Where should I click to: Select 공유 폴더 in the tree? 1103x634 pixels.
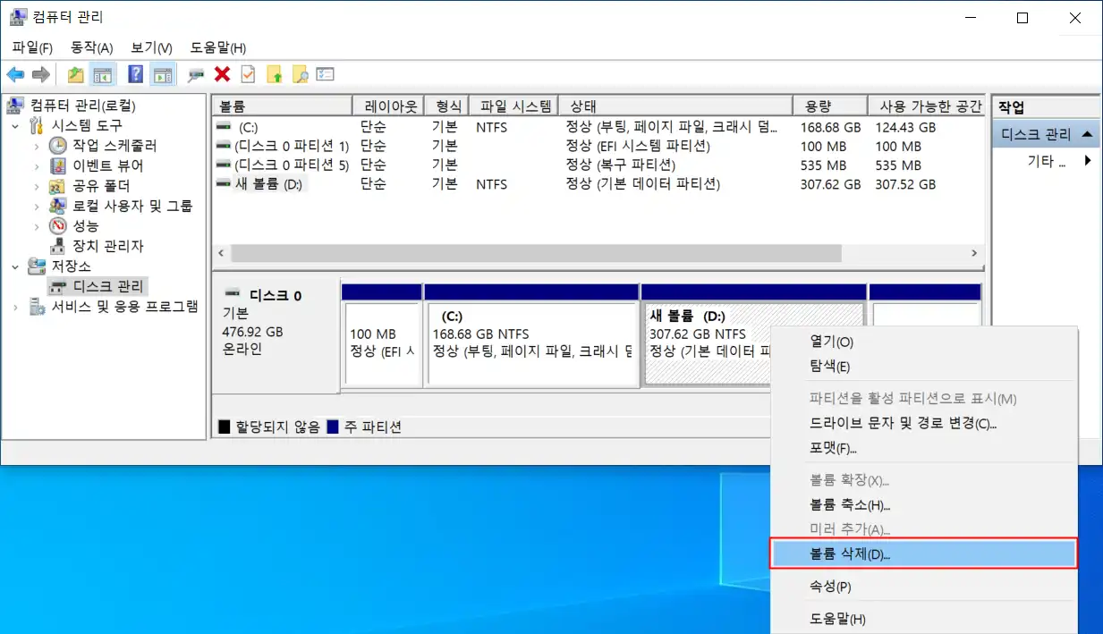click(x=101, y=186)
